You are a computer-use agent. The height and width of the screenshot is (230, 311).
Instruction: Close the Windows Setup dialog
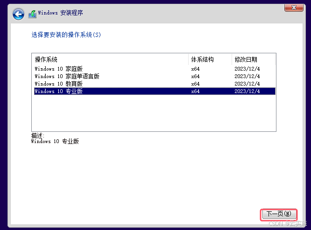pos(294,7)
